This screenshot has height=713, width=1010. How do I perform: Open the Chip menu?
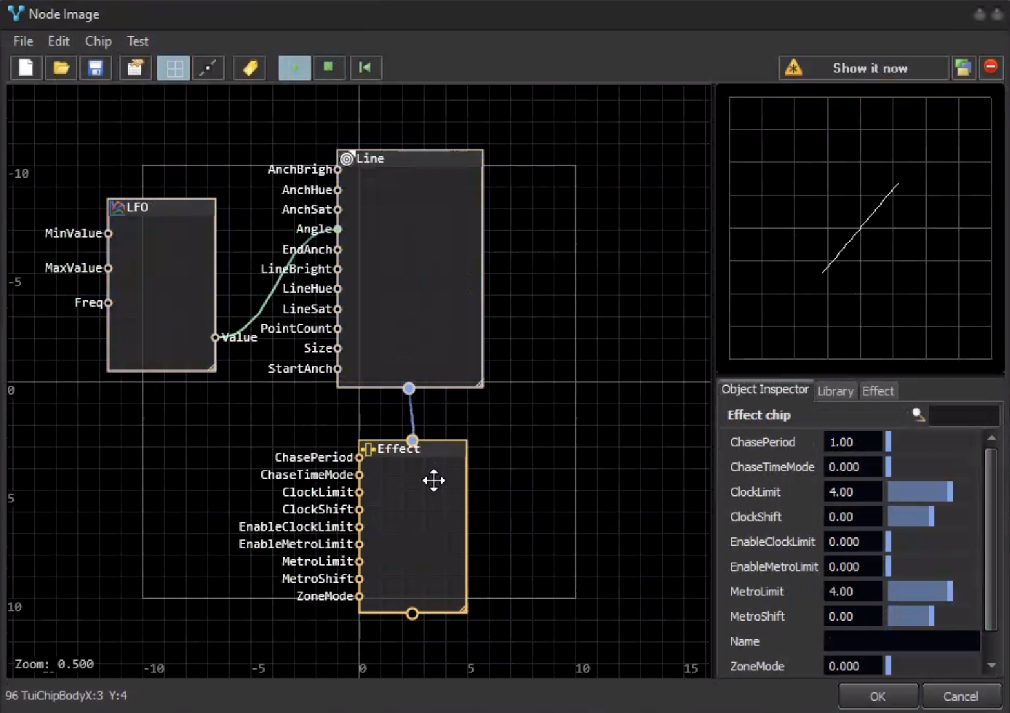pyautogui.click(x=98, y=41)
